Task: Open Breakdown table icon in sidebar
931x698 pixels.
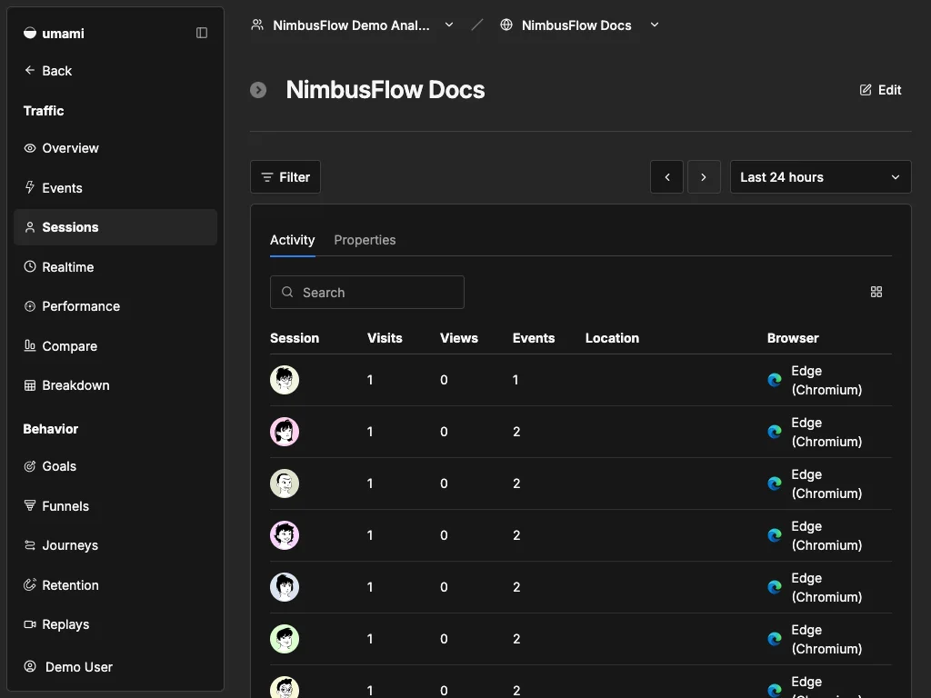Action: tap(30, 385)
